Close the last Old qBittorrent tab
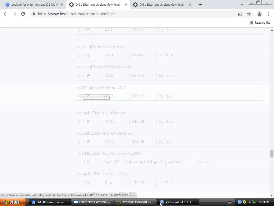This screenshot has height=206, width=274. [190, 5]
